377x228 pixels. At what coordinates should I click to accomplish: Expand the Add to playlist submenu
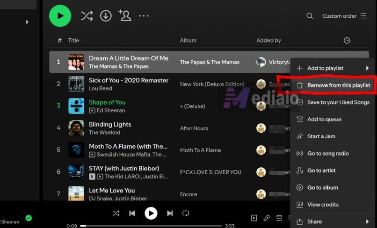click(333, 68)
